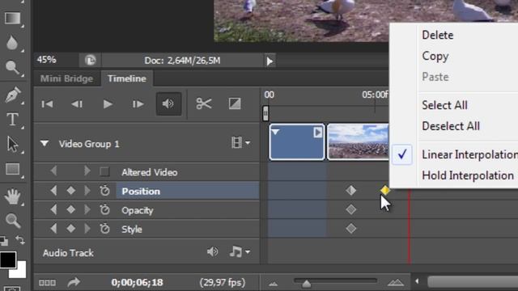Render video with arrow icon
Image resolution: width=518 pixels, height=291 pixels.
point(74,282)
